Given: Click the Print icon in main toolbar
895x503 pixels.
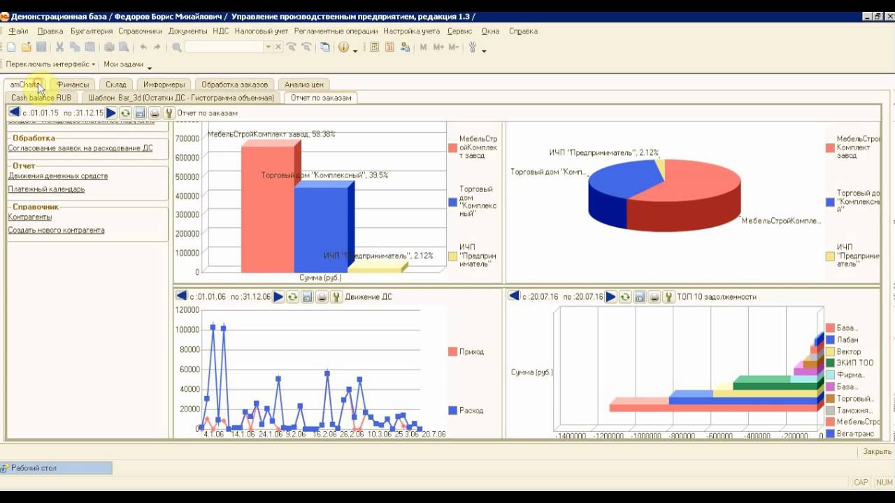Looking at the screenshot, I should (x=109, y=48).
